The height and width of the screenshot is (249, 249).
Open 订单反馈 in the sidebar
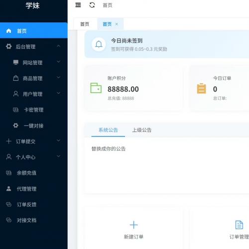coord(34,205)
